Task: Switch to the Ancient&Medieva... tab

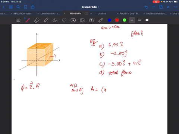Action: coord(156,14)
